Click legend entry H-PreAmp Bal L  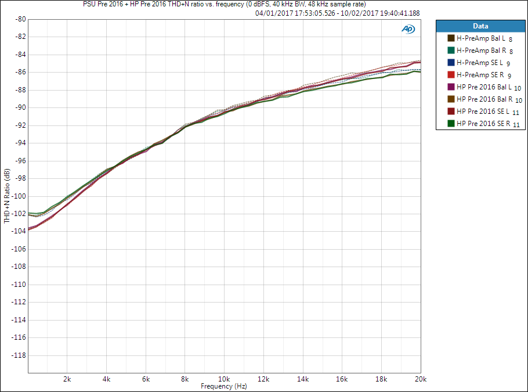coord(481,38)
